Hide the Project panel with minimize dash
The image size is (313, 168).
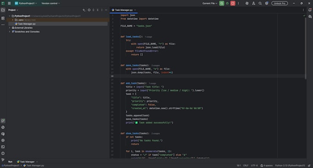tap(106, 10)
